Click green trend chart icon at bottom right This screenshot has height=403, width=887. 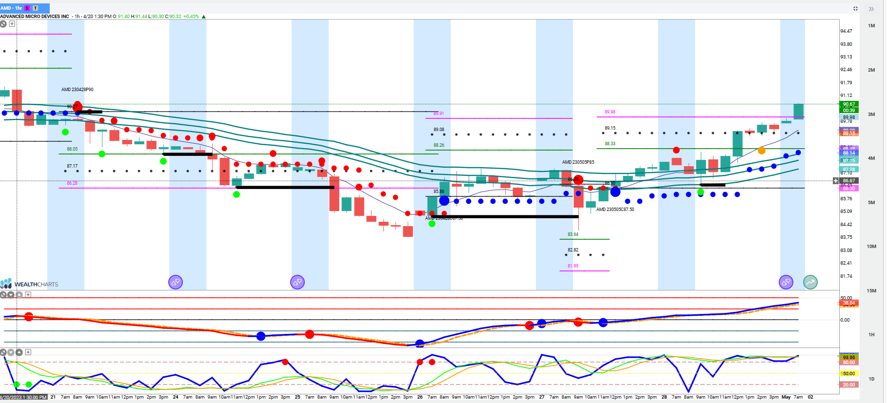click(810, 282)
